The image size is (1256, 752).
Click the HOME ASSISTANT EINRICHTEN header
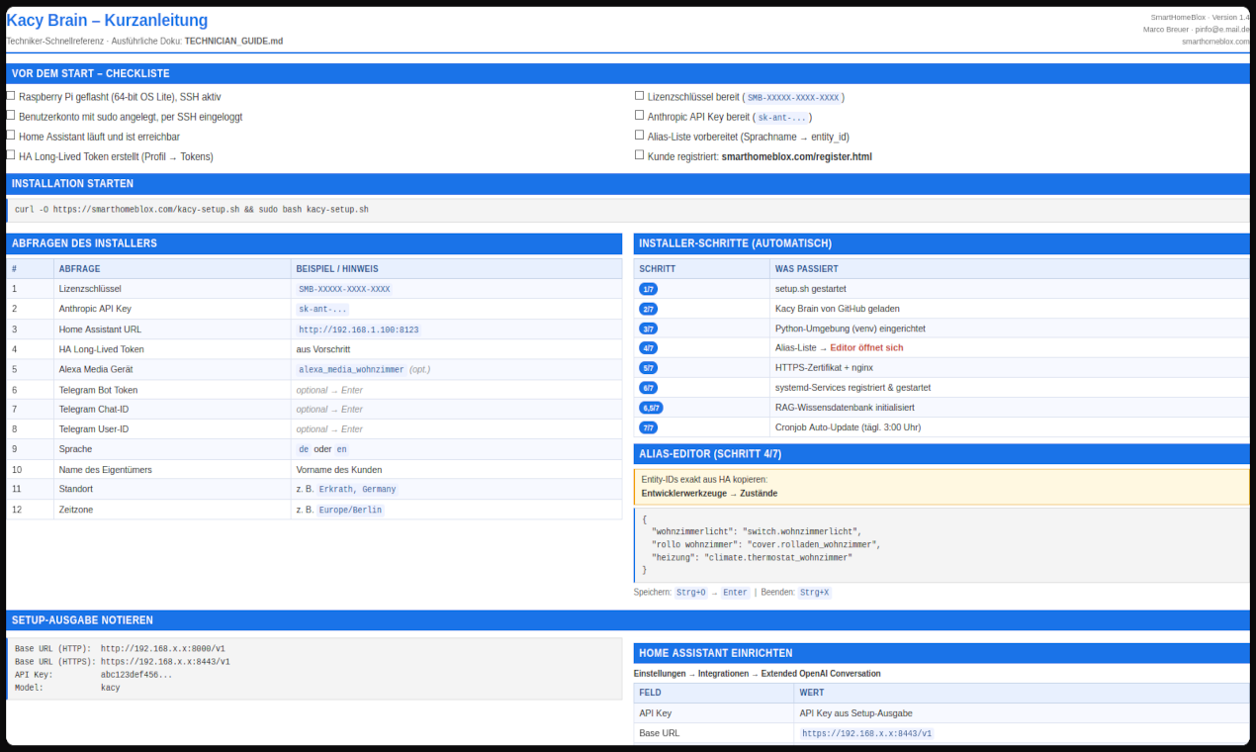[x=942, y=653]
